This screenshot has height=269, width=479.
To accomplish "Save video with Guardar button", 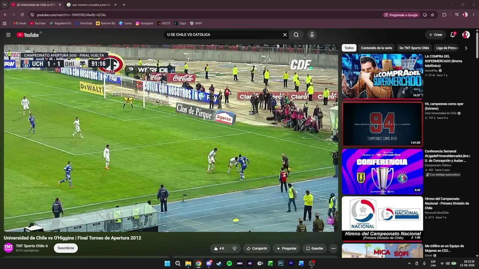I will click(x=314, y=248).
